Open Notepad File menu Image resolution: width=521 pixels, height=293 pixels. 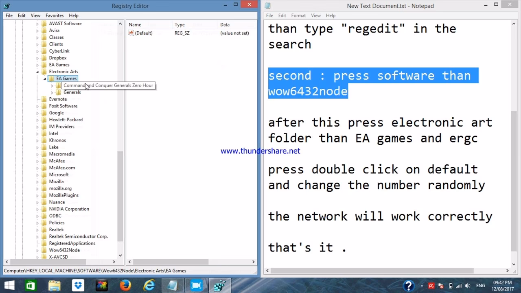(x=269, y=15)
